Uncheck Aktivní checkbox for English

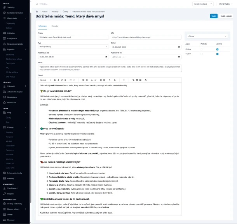tap(218, 54)
